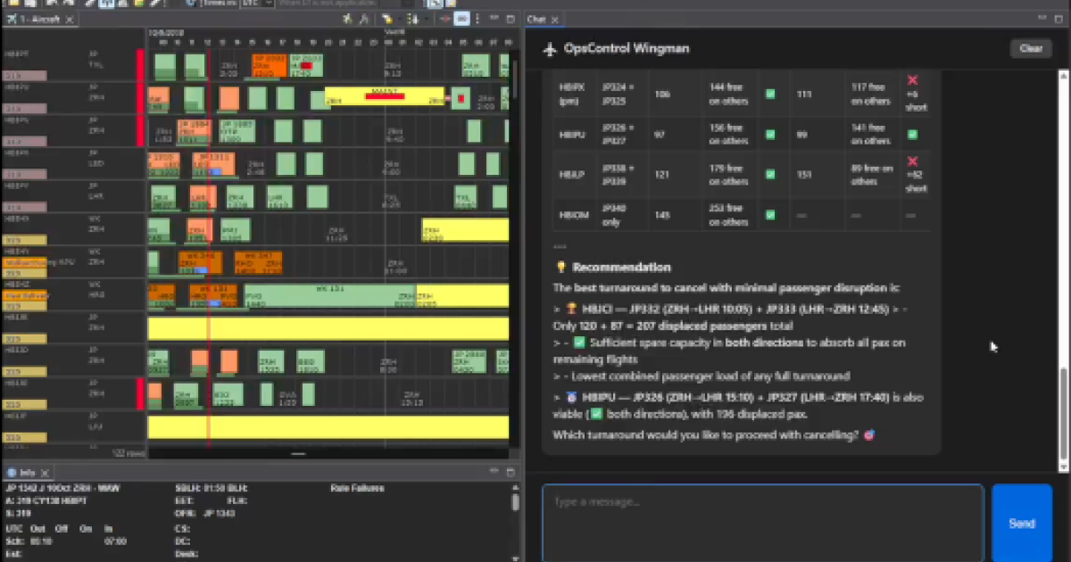1071x562 pixels.
Task: Click the green list icon in Aircraft toolbar
Action: point(411,19)
